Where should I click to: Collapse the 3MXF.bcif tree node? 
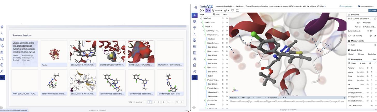pos(200,18)
